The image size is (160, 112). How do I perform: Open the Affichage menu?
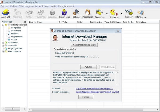(x=44, y=6)
